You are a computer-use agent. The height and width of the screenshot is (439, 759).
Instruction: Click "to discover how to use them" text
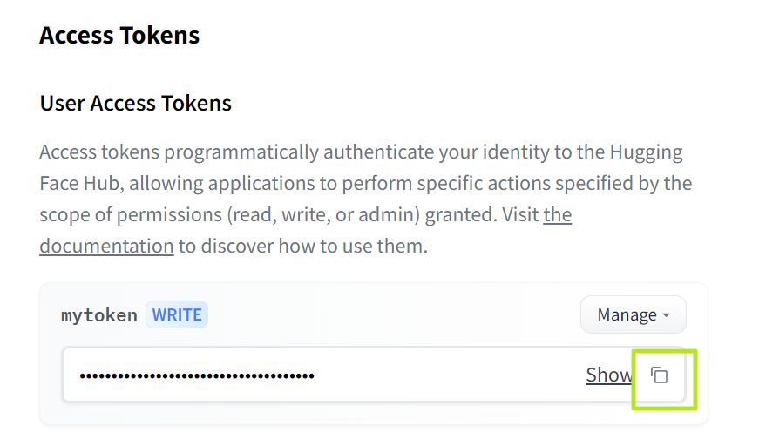[x=303, y=246]
